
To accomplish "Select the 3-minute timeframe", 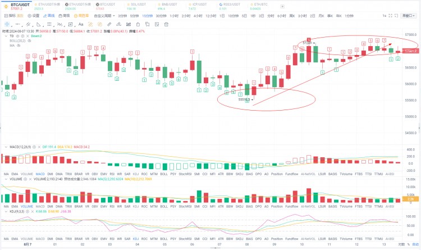I will [x=122, y=16].
